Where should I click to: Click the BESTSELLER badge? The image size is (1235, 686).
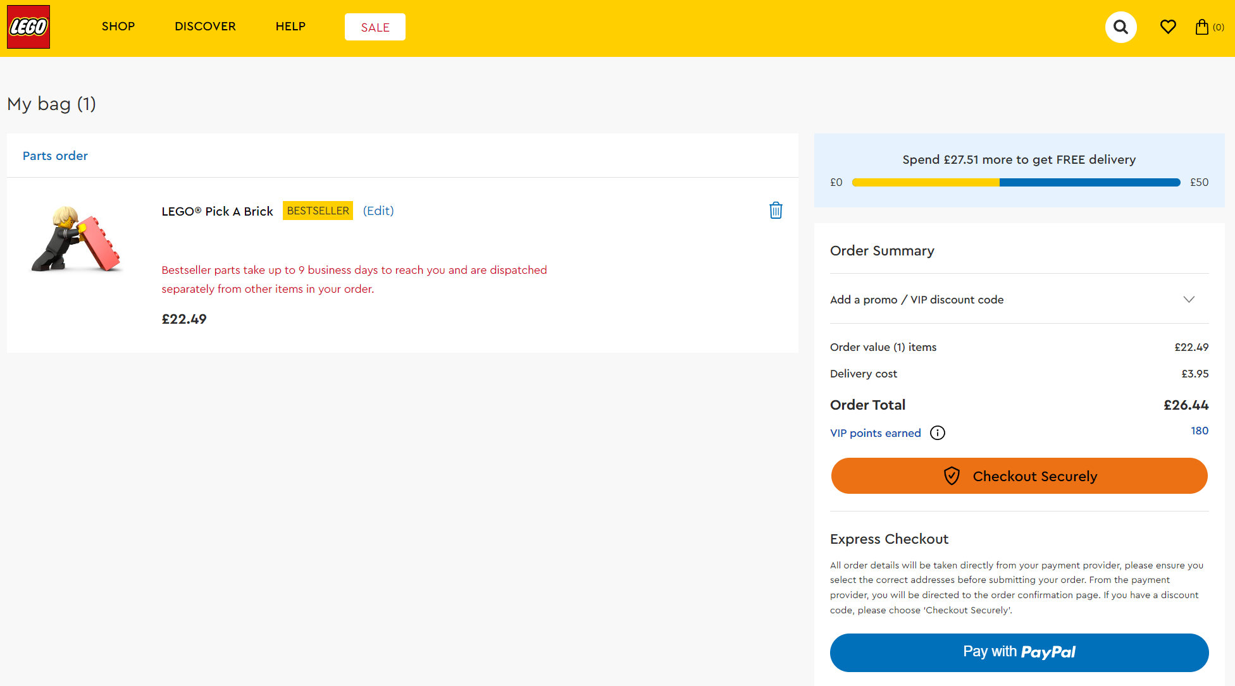[318, 211]
